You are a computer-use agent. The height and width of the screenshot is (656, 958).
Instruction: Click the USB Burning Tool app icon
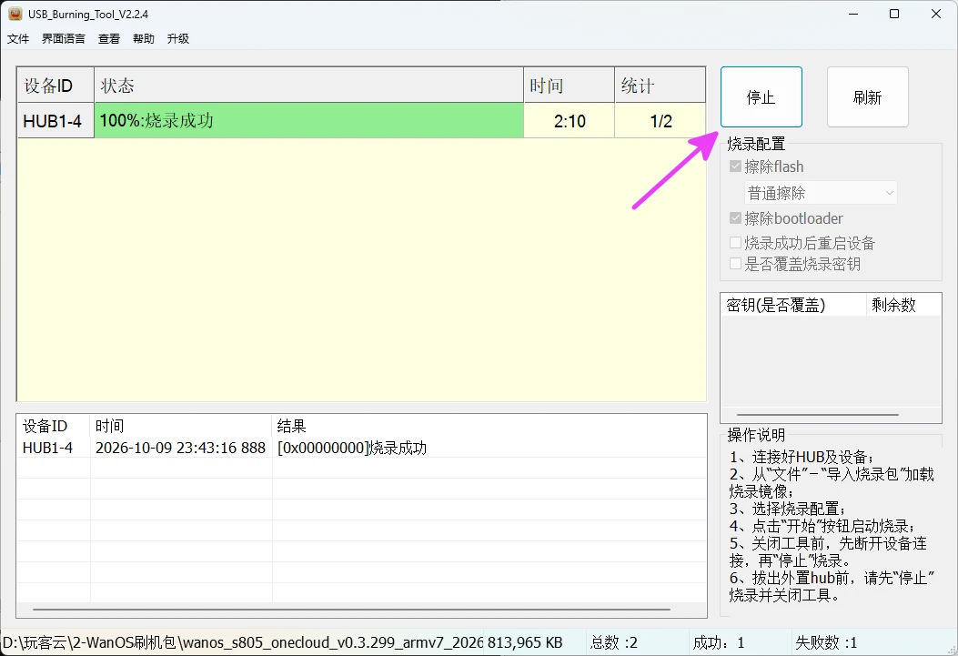[15, 14]
